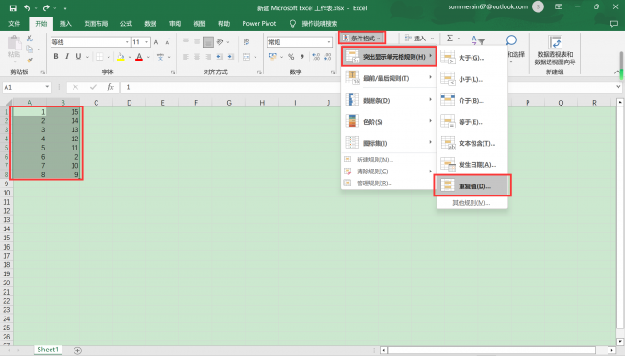Open the 图标集 submenu

point(389,143)
